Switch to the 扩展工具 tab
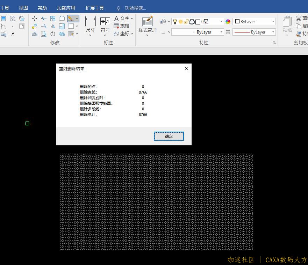 click(x=95, y=8)
